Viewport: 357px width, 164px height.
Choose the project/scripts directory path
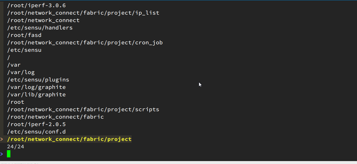(x=83, y=109)
